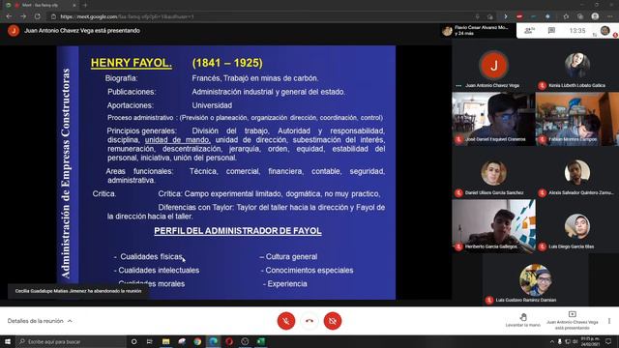Viewport: 619px width, 348px height.
Task: Open Edge browser from the taskbar
Action: coord(213,341)
